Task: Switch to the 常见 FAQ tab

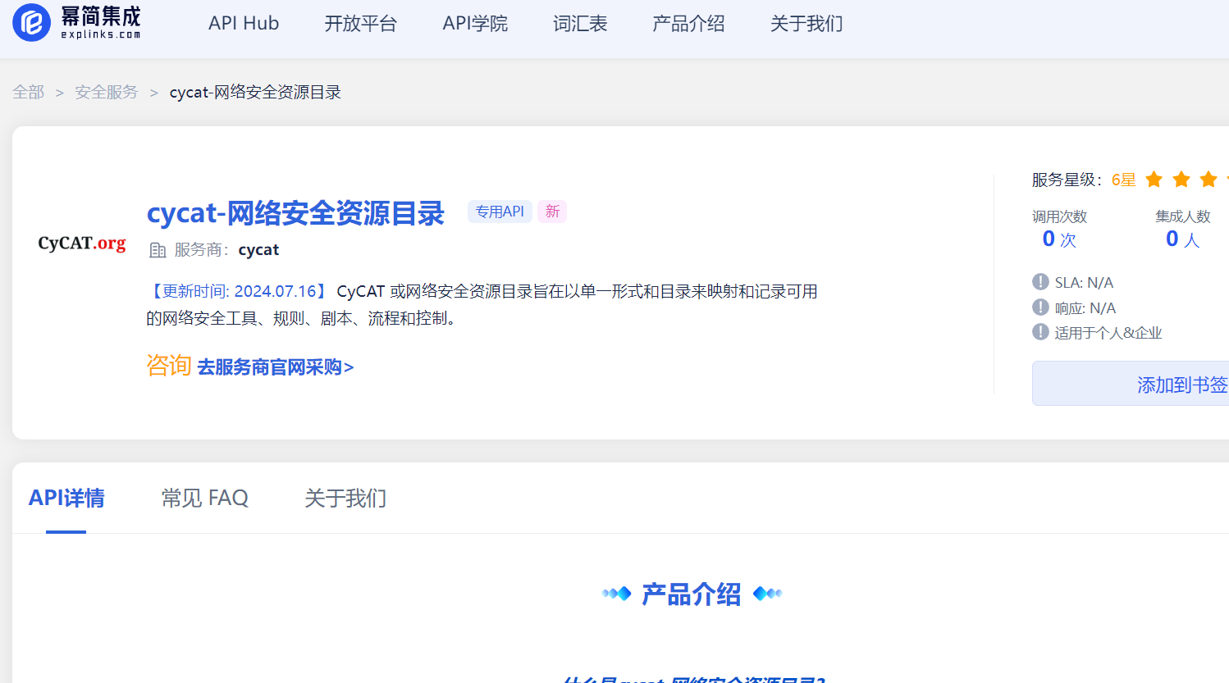Action: (x=204, y=498)
